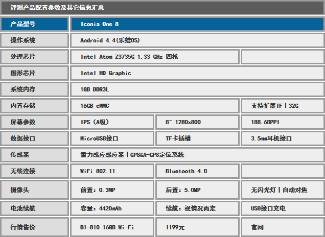
Task: Click the 前置: 0.3MP cell
Action: pos(112,190)
